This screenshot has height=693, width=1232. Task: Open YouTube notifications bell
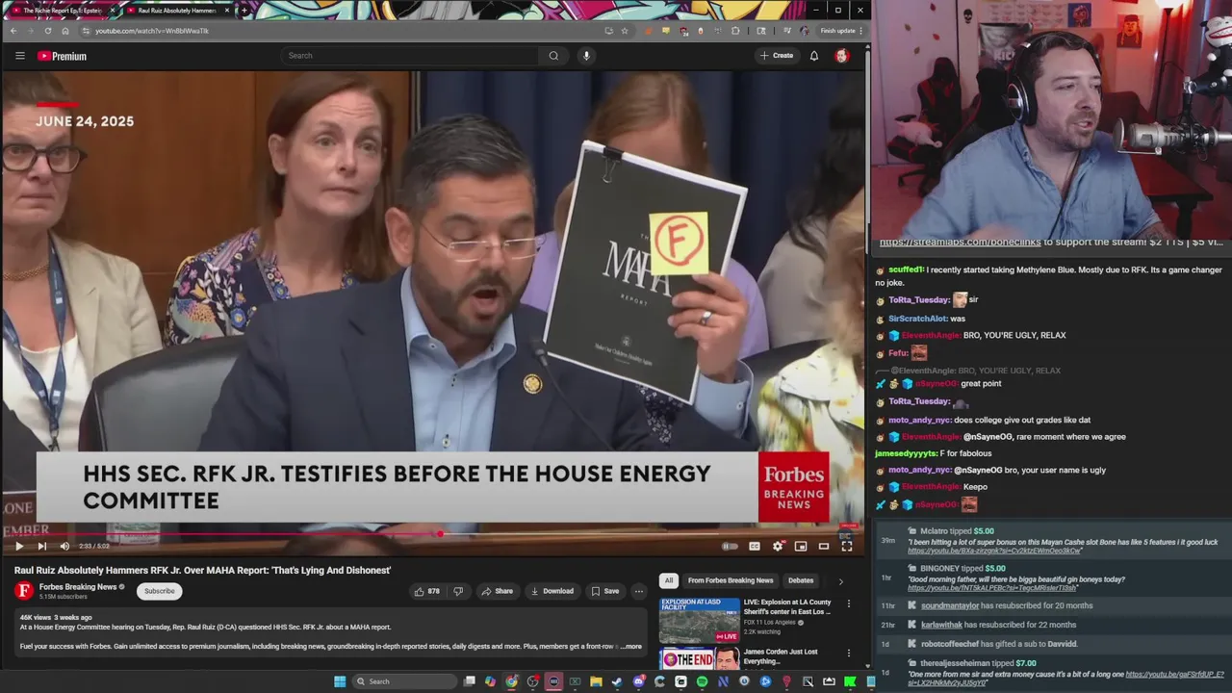pyautogui.click(x=814, y=56)
